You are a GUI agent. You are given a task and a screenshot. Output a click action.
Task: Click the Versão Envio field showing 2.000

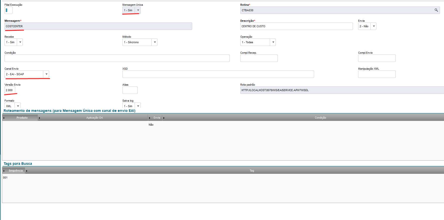10,90
